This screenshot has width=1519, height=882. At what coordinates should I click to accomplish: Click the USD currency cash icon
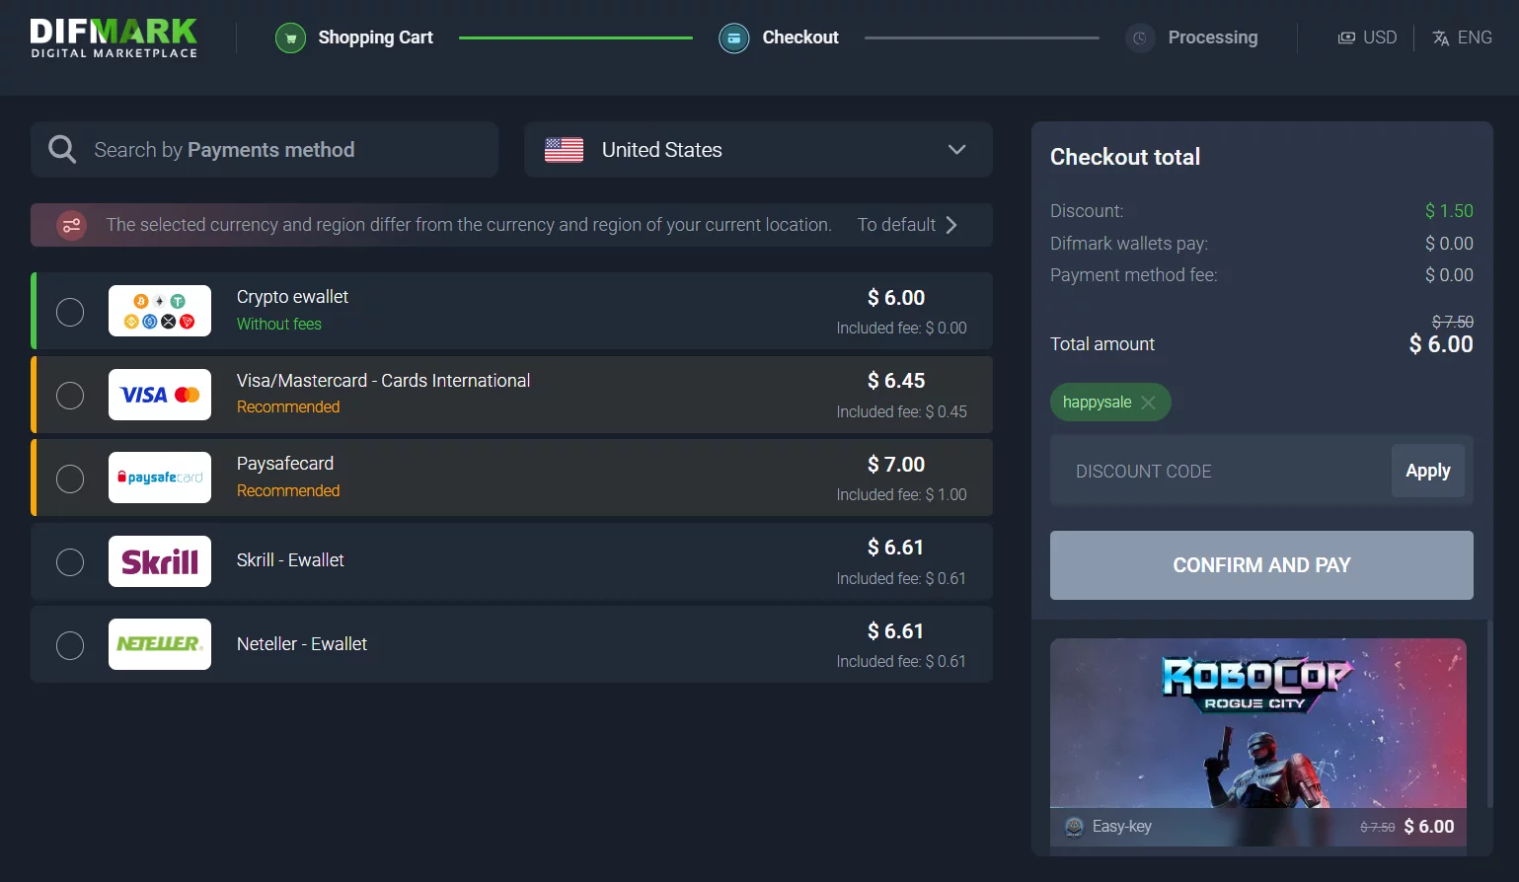(x=1346, y=37)
